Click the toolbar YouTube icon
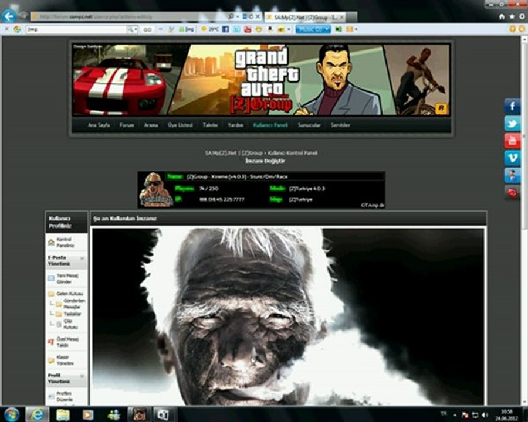This screenshot has height=422, width=528. [x=248, y=29]
